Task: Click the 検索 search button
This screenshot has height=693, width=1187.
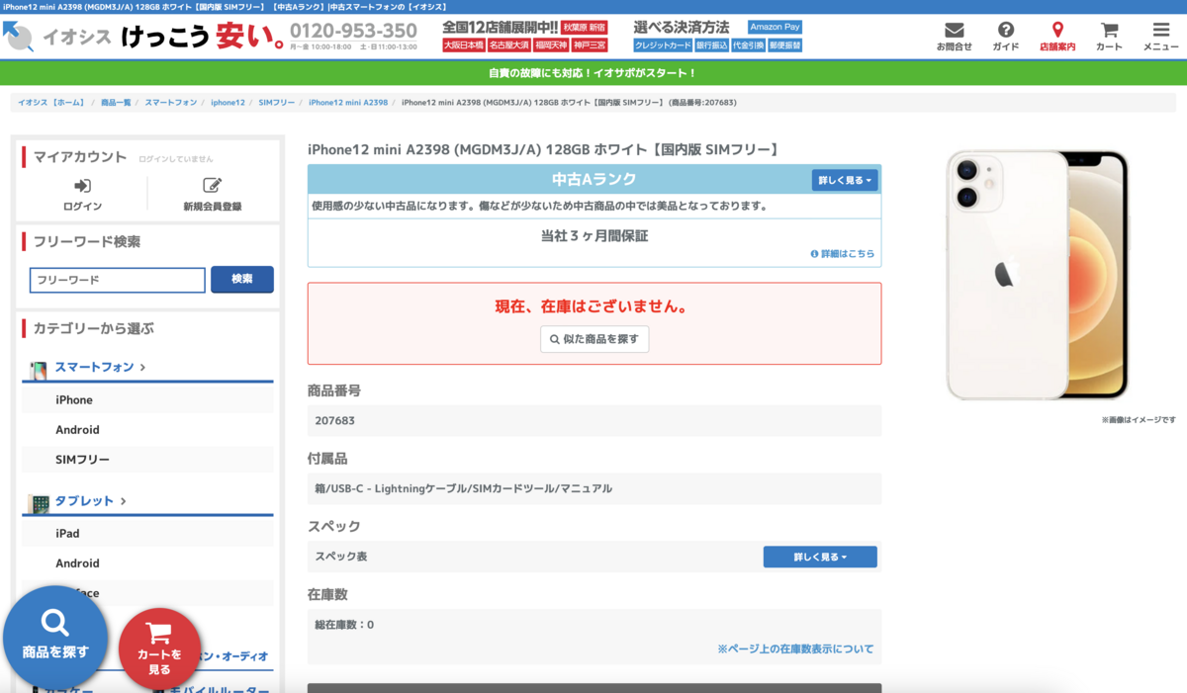Action: pyautogui.click(x=242, y=280)
